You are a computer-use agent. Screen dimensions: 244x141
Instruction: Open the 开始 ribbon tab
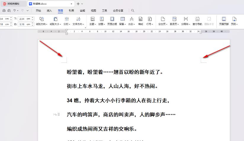click(x=38, y=11)
